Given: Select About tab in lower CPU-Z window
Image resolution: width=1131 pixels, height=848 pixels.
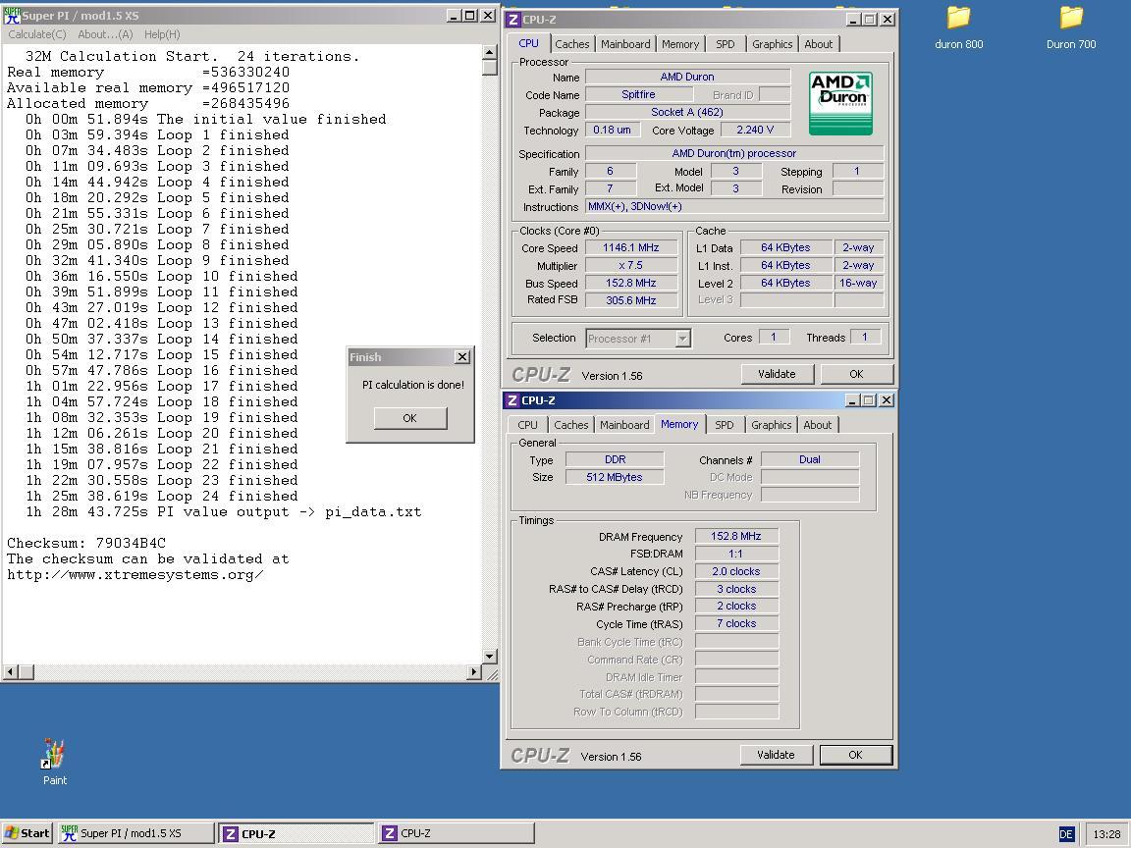Looking at the screenshot, I should click(x=818, y=425).
